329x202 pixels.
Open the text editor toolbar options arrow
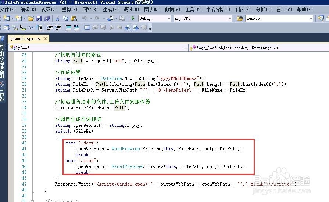pyautogui.click(x=150, y=28)
